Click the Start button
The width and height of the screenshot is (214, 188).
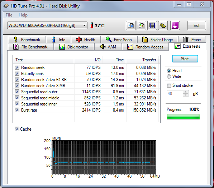[185, 59]
